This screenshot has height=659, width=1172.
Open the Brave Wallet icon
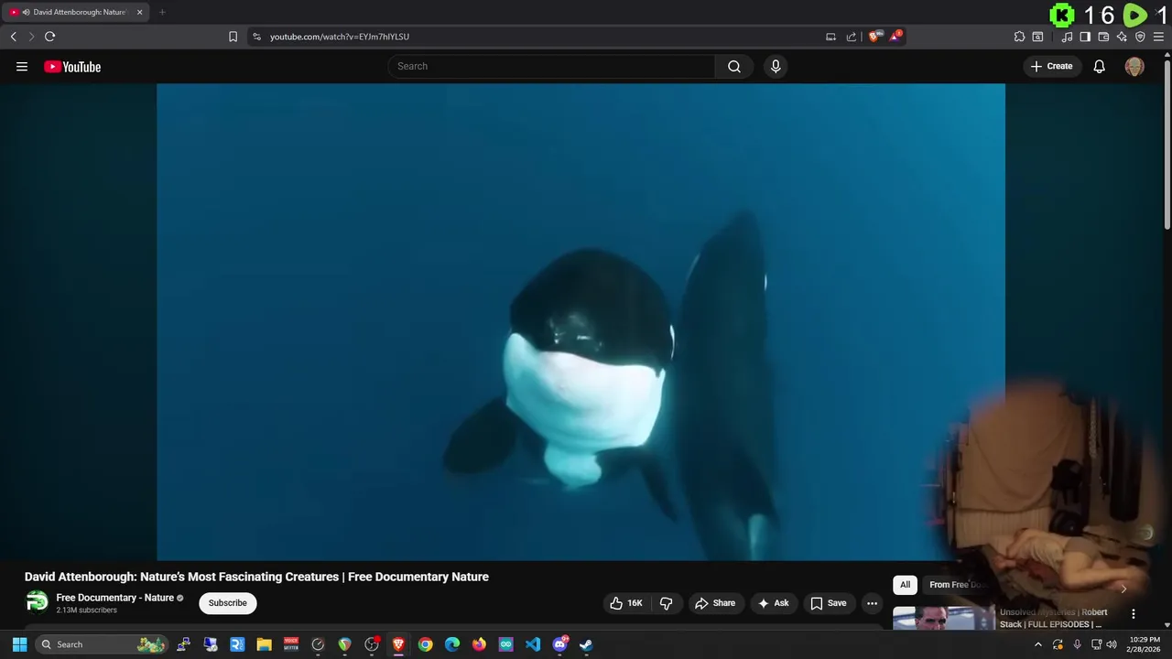click(1103, 37)
